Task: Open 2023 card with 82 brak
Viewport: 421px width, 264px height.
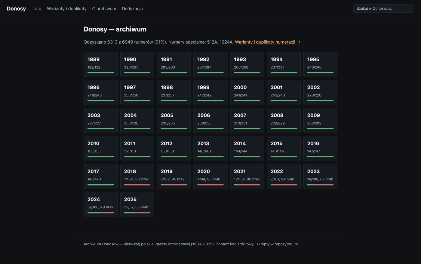Action: coord(320,177)
